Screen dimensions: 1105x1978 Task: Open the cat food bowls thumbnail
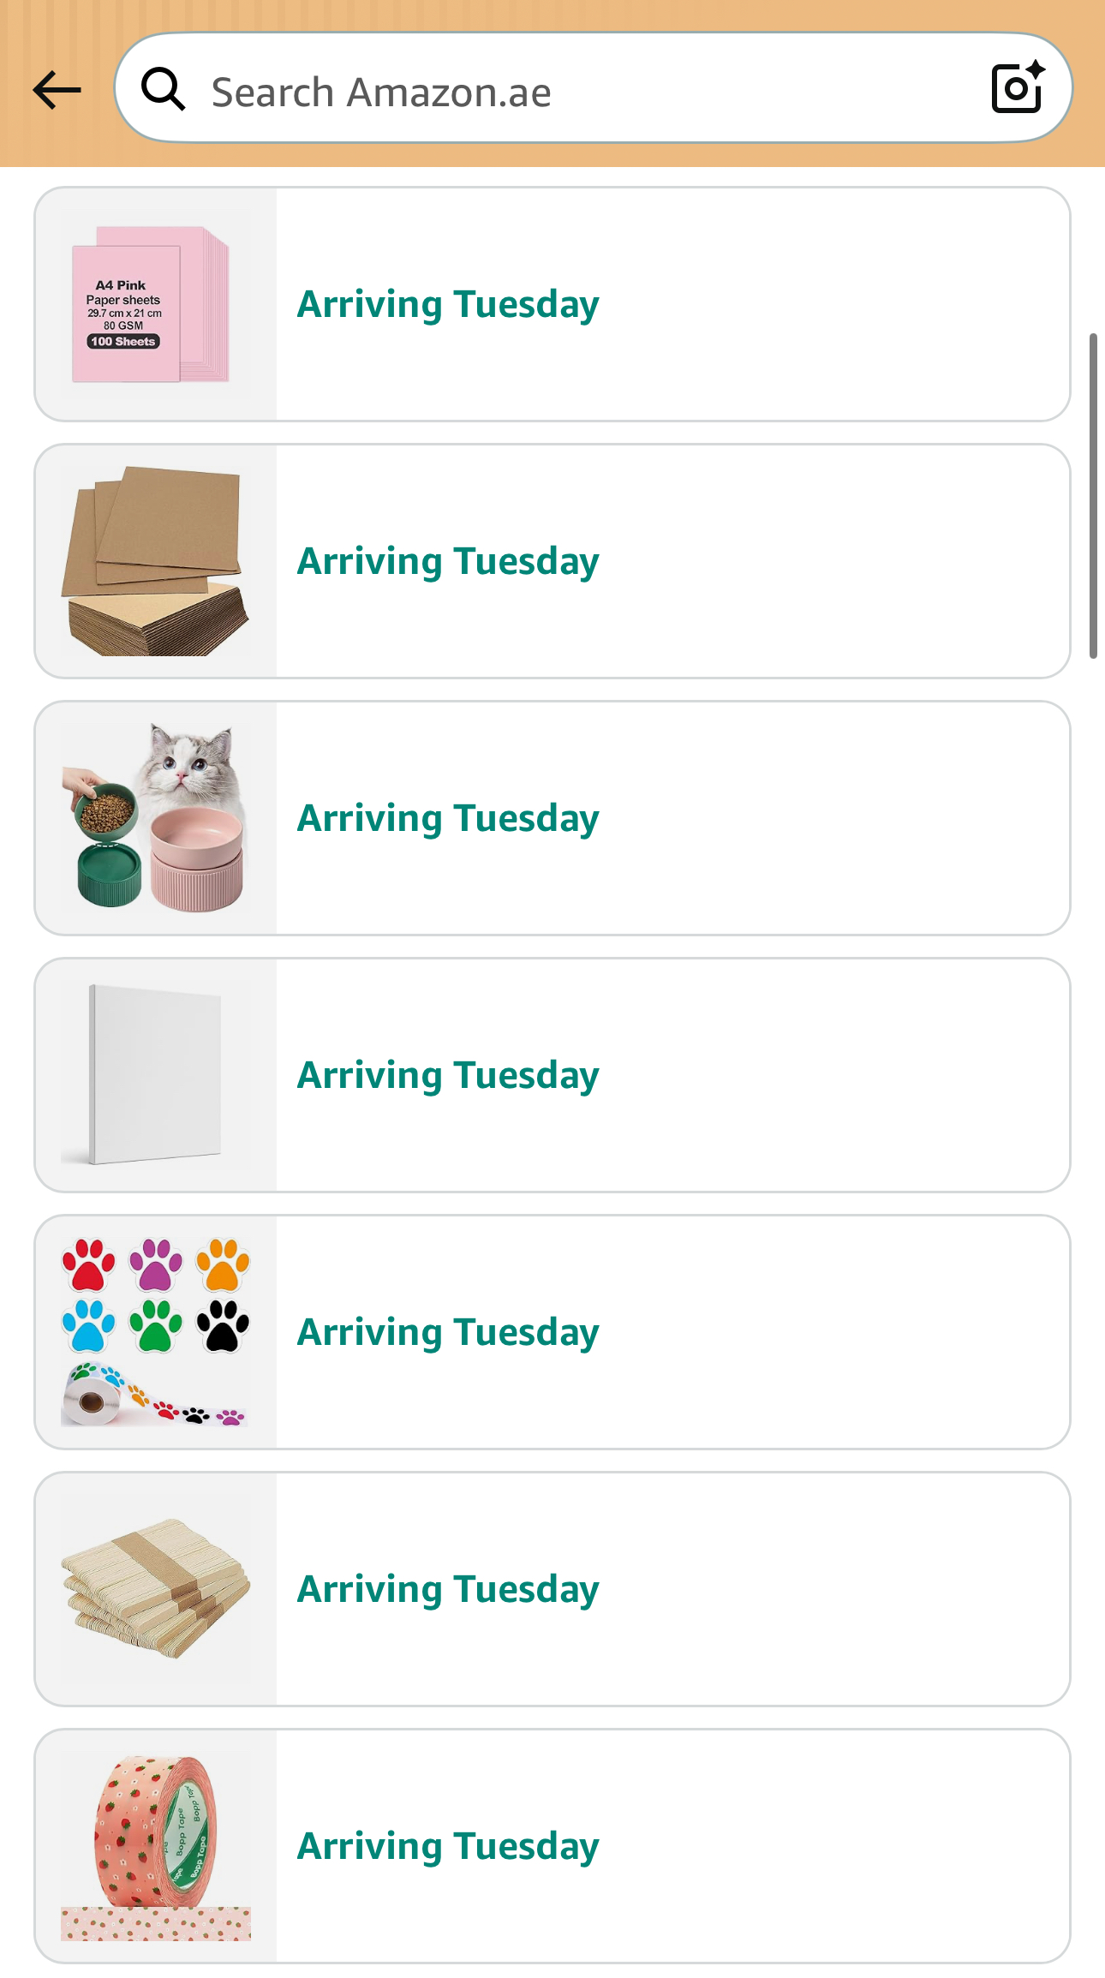[x=155, y=819]
